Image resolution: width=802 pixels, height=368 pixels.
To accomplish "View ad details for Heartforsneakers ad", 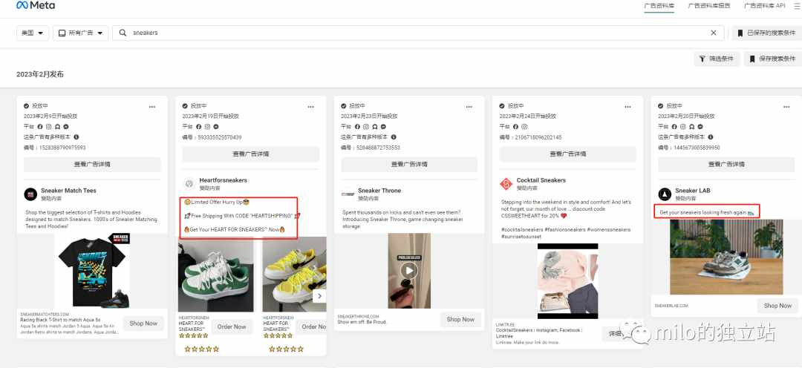I will [251, 154].
